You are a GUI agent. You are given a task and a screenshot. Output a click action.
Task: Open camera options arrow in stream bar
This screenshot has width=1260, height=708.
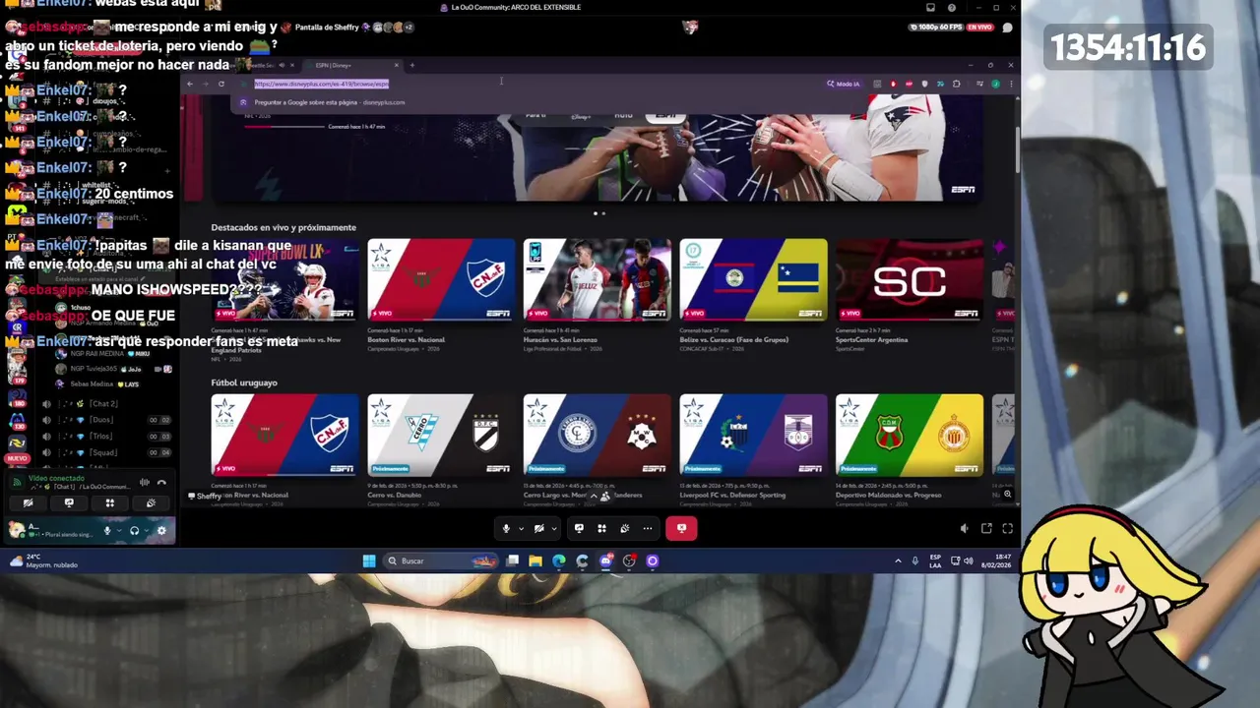(x=553, y=529)
